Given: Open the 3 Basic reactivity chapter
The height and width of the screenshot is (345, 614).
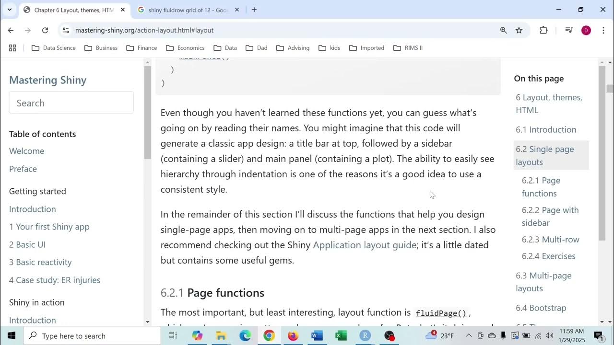Looking at the screenshot, I should click(40, 262).
